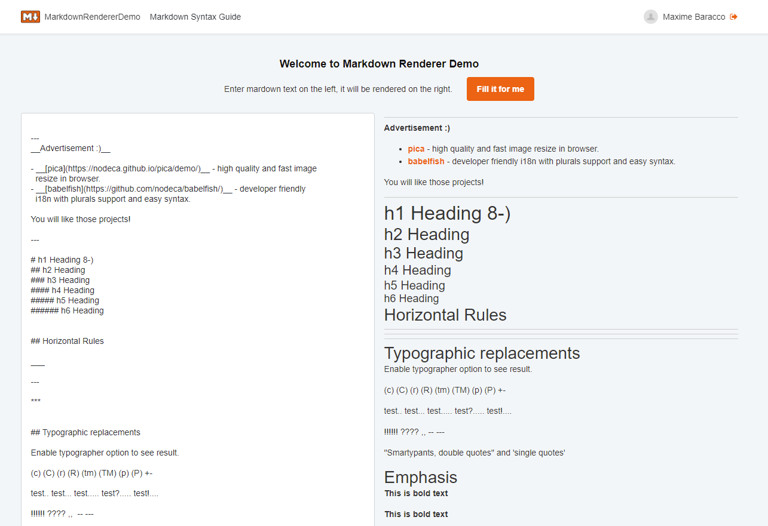
Task: Click the user avatar icon
Action: pos(651,17)
